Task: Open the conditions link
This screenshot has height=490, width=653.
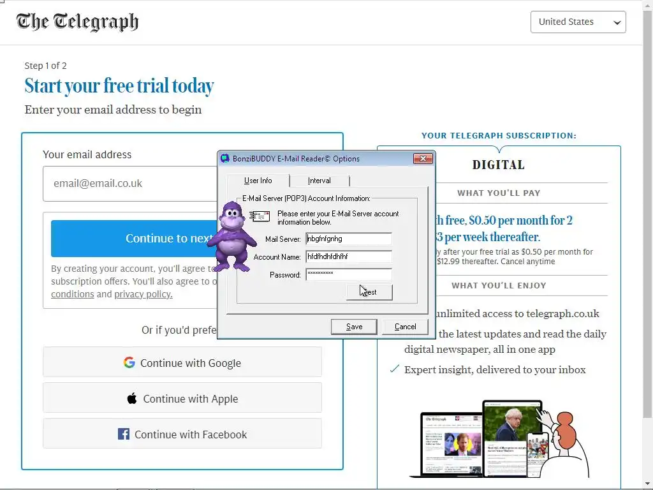Action: [73, 294]
